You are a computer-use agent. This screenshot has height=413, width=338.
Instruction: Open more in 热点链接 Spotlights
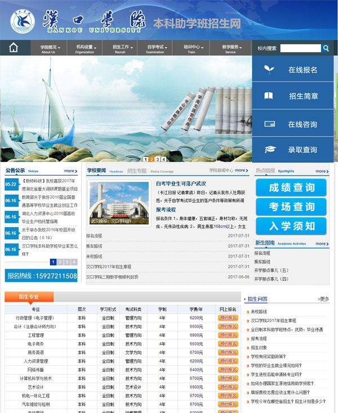(322, 171)
